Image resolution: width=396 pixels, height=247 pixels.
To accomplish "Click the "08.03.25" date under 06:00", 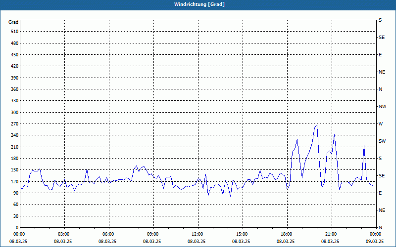I will pyautogui.click(x=107, y=242).
